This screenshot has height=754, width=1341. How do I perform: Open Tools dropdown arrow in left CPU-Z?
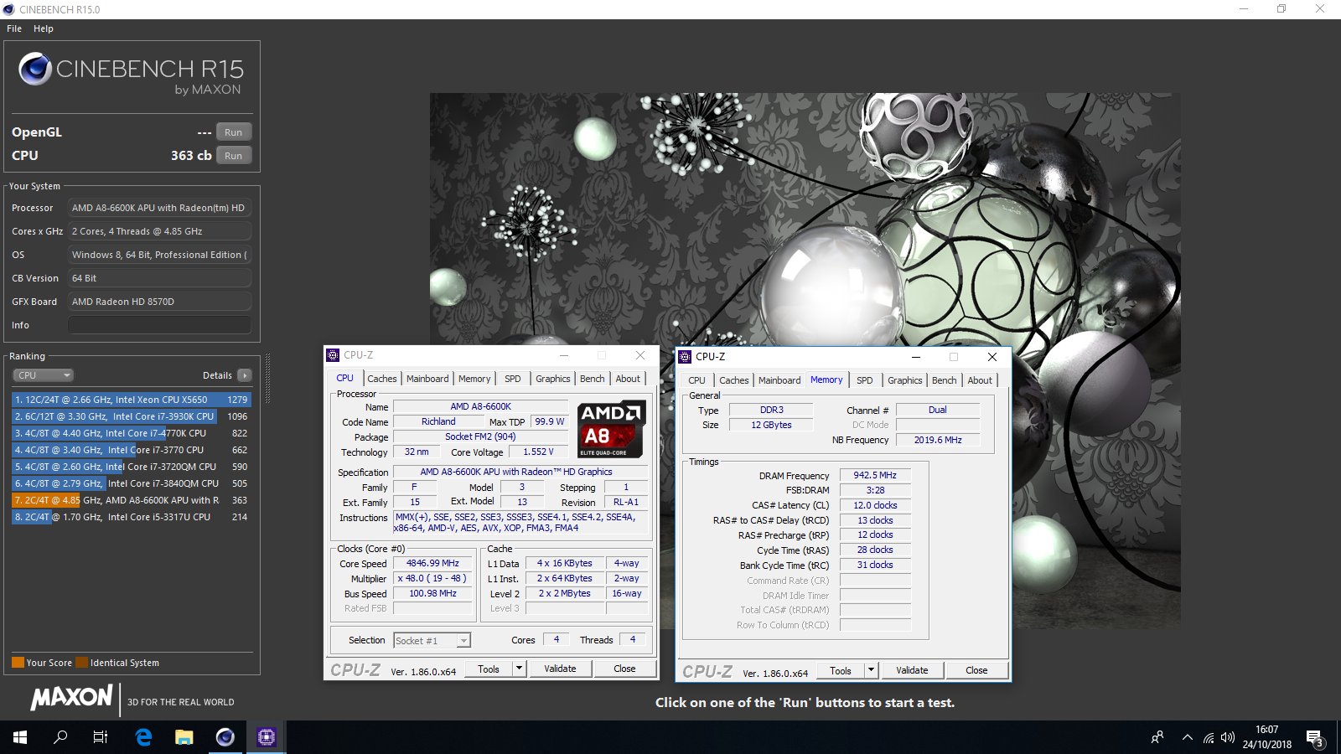pos(520,669)
